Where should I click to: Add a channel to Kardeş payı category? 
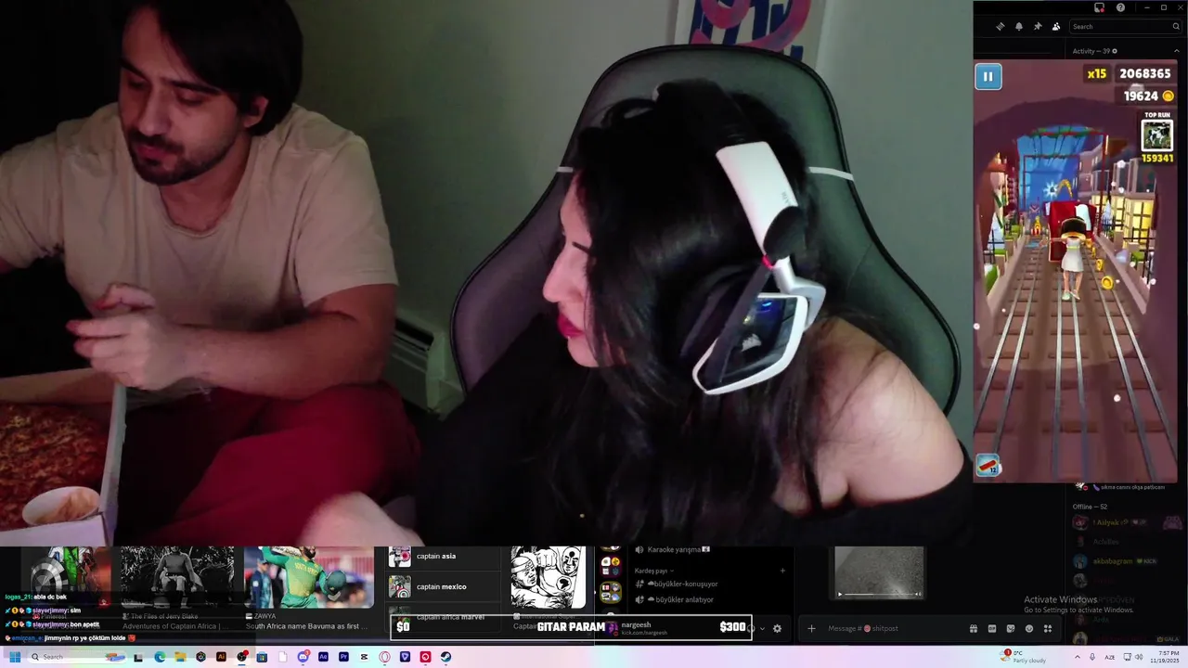coord(782,571)
